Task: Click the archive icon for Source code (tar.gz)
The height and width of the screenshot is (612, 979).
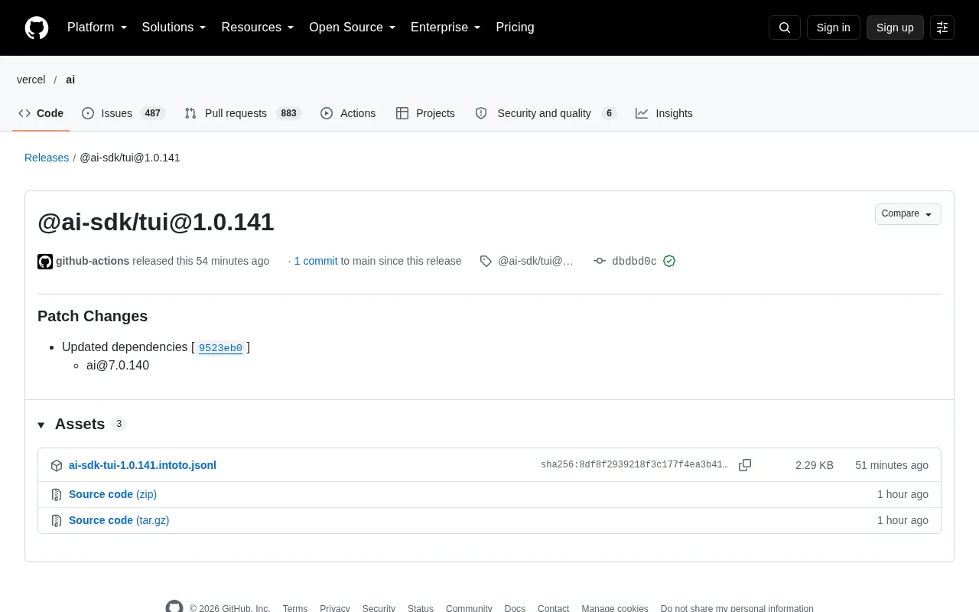Action: 57,521
